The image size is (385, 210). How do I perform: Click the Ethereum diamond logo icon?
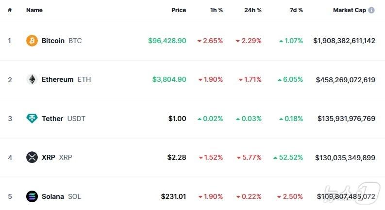(32, 79)
